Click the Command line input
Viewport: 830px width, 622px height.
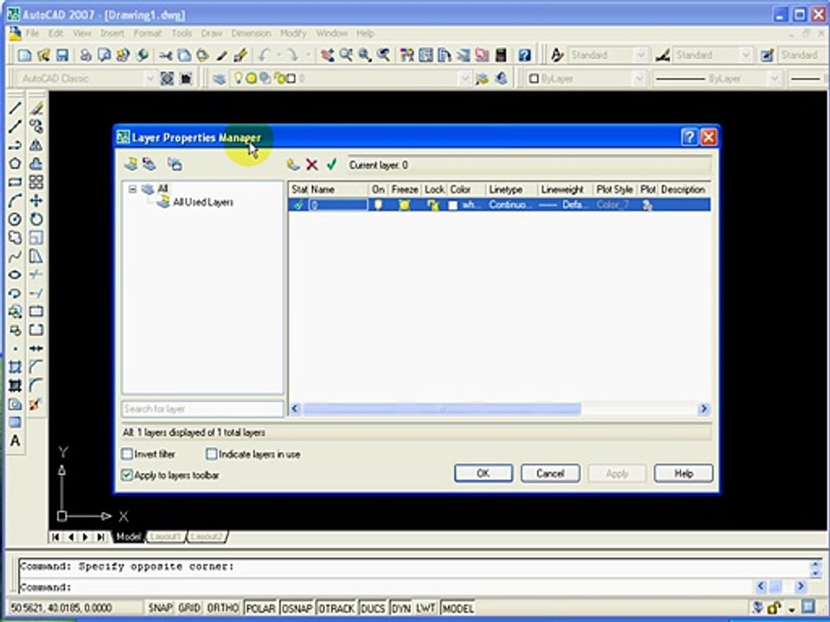click(386, 587)
